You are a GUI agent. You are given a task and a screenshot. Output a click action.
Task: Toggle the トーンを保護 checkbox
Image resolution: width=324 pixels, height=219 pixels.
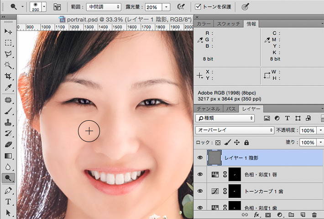(199, 7)
